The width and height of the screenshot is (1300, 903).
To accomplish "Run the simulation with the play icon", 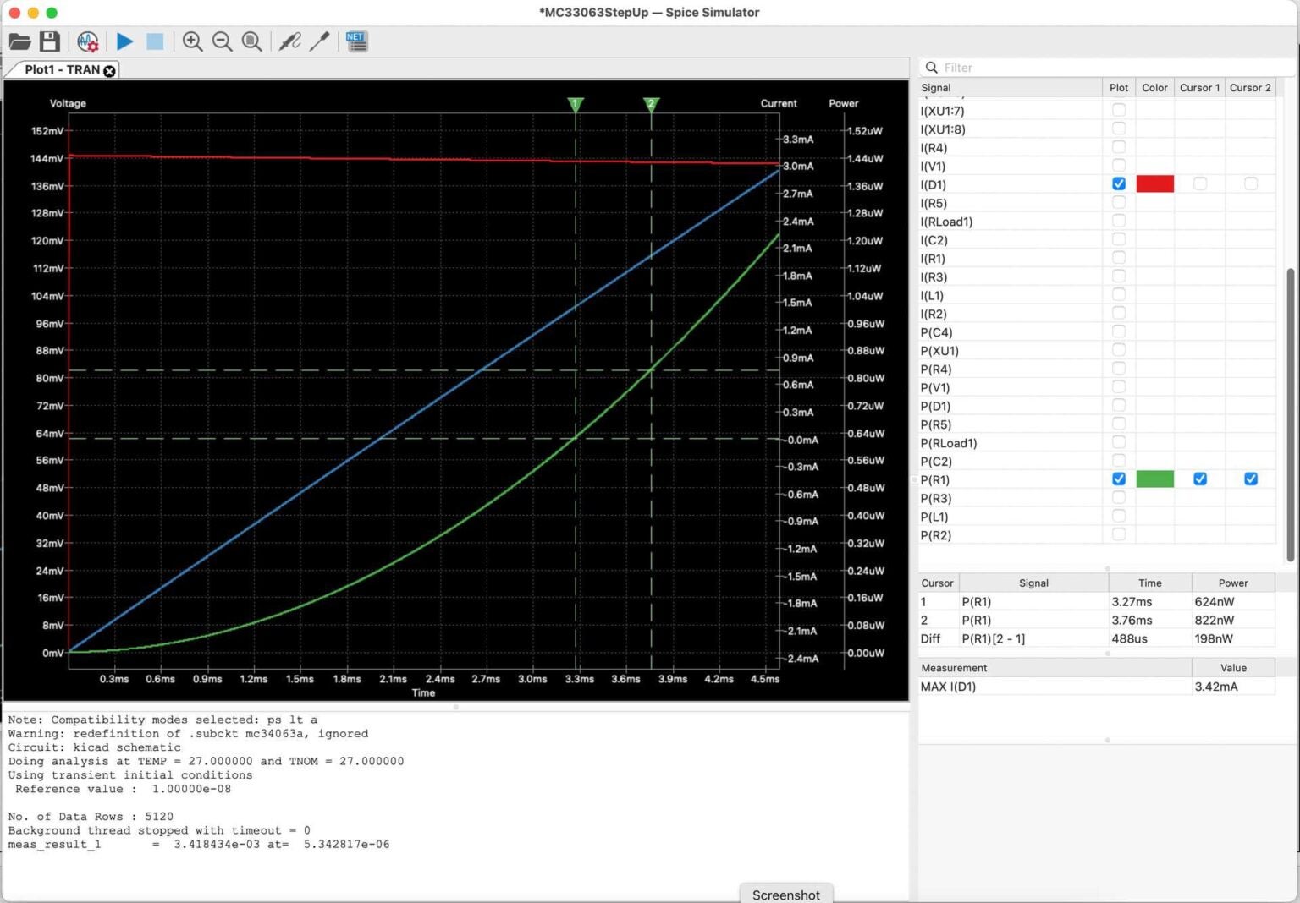I will point(124,41).
